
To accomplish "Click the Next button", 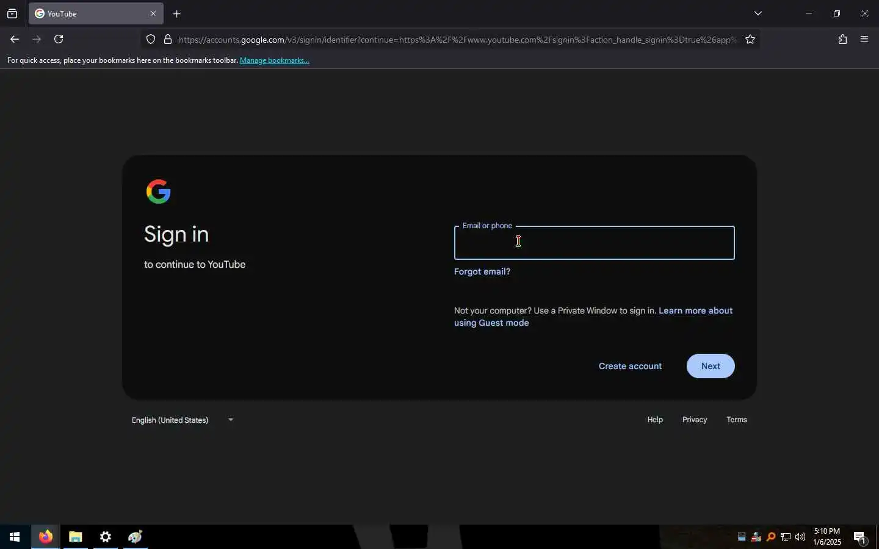I will [x=711, y=366].
